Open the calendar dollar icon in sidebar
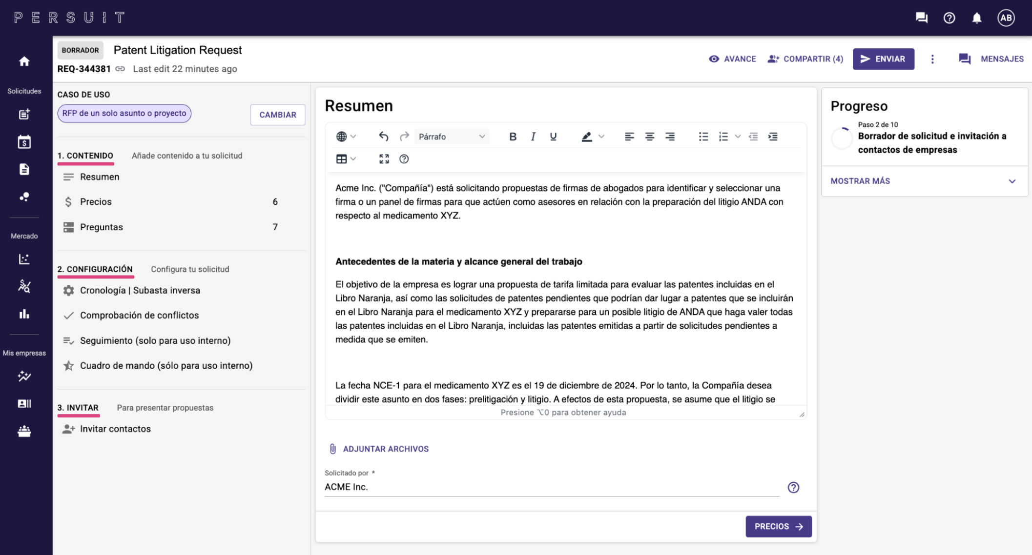Screen dimensions: 1032x555 [x=24, y=142]
